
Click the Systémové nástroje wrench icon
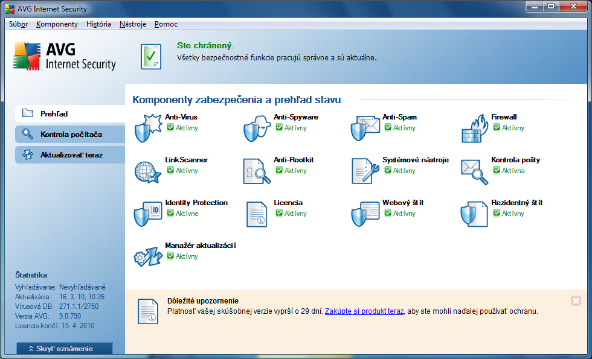365,170
